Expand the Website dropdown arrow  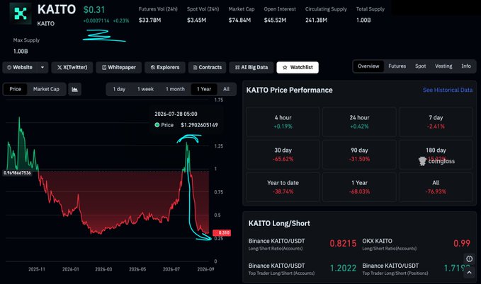pos(43,67)
